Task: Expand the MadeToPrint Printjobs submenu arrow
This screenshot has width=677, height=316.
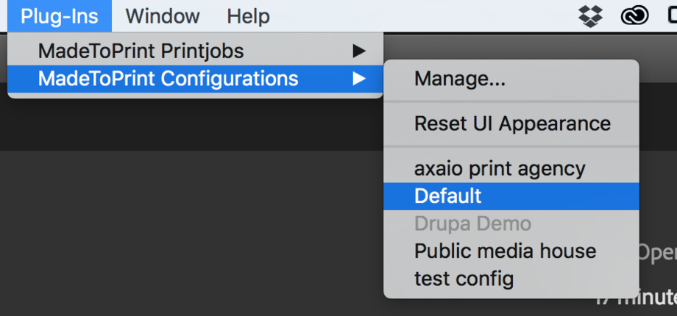Action: point(359,51)
